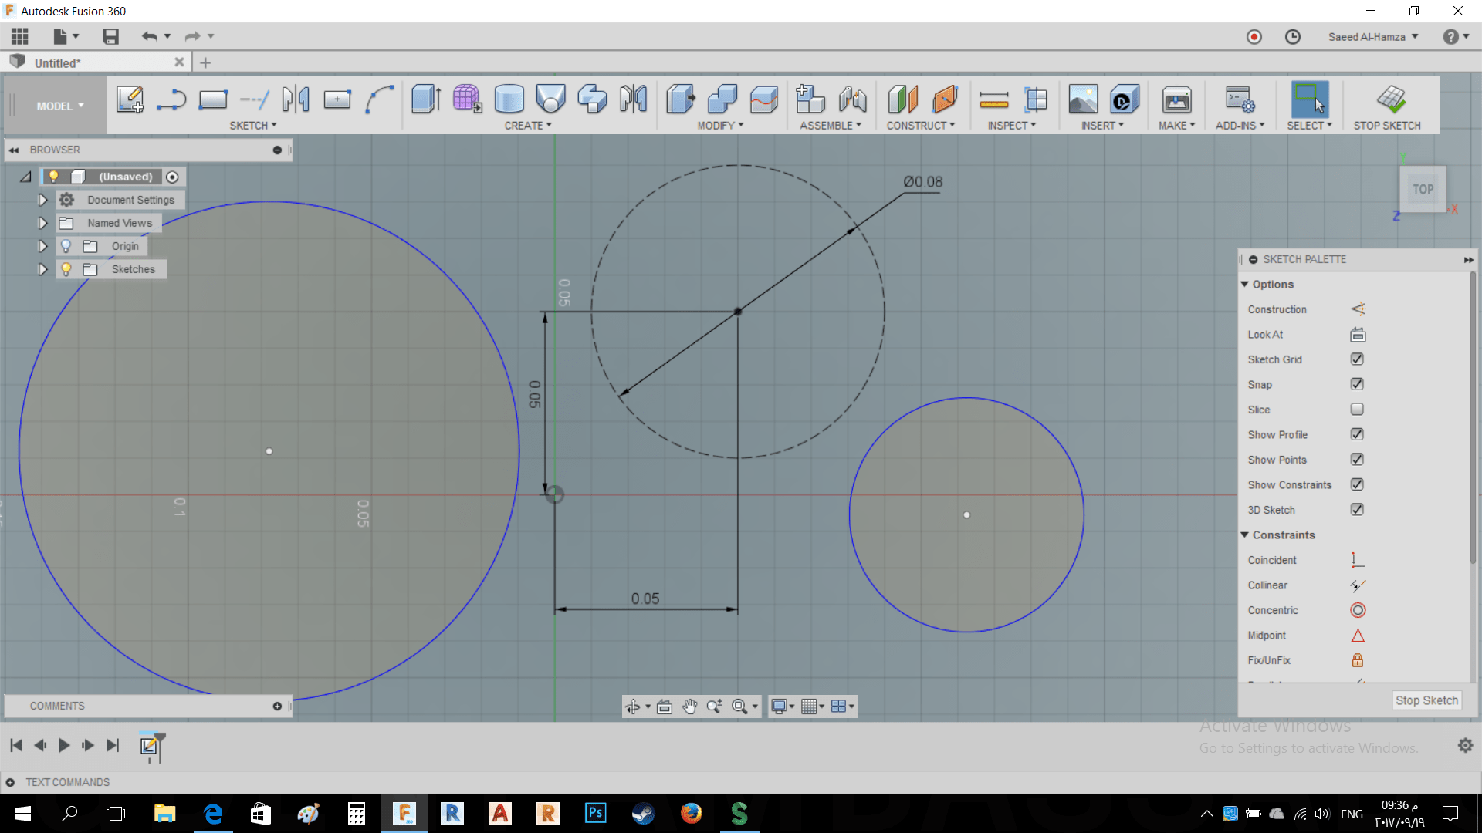Disable the Sketch Grid checkbox
Screen dimensions: 1482x833
pyautogui.click(x=1357, y=359)
